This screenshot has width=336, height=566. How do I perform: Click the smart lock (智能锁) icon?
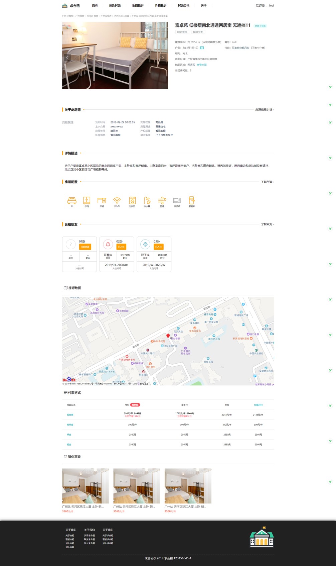click(192, 200)
